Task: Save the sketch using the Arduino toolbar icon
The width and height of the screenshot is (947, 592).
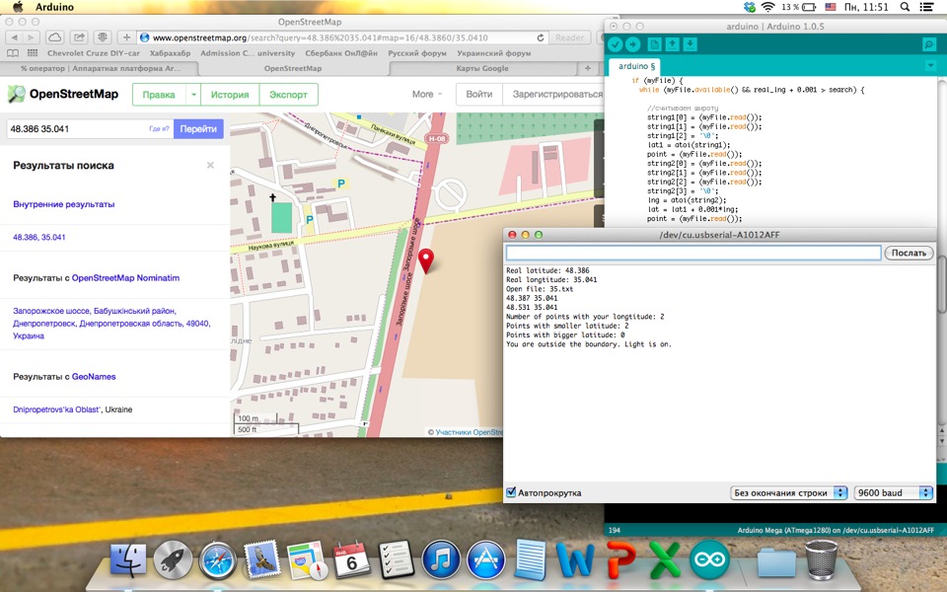Action: point(690,44)
